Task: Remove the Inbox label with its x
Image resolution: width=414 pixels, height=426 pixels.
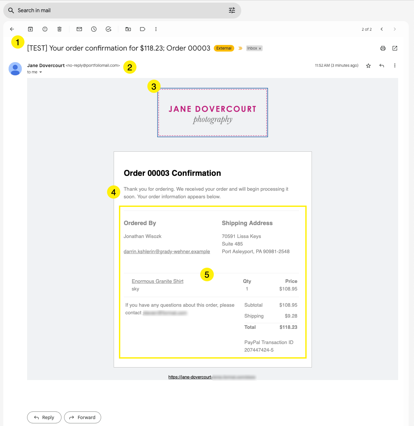Action: (260, 49)
